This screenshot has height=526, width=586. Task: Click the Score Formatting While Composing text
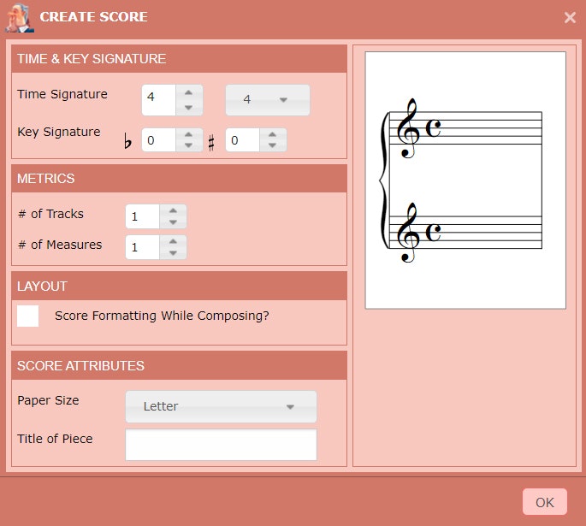(162, 316)
